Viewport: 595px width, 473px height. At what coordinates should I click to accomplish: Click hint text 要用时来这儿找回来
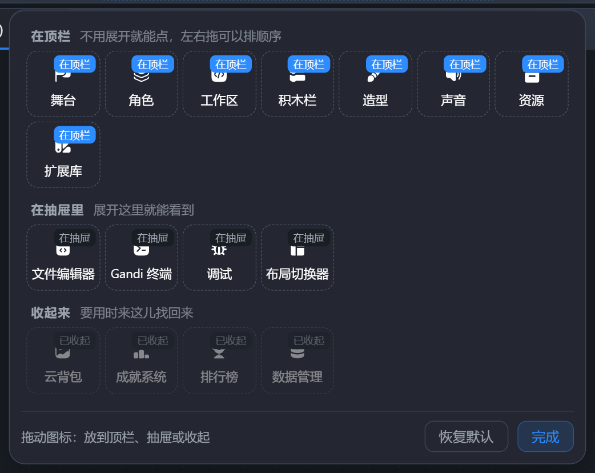click(136, 313)
